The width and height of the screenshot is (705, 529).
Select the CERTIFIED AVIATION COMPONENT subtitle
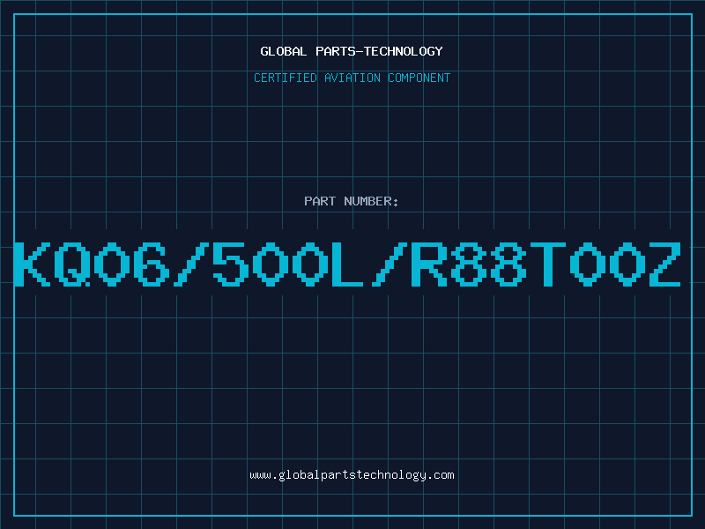[x=352, y=78]
